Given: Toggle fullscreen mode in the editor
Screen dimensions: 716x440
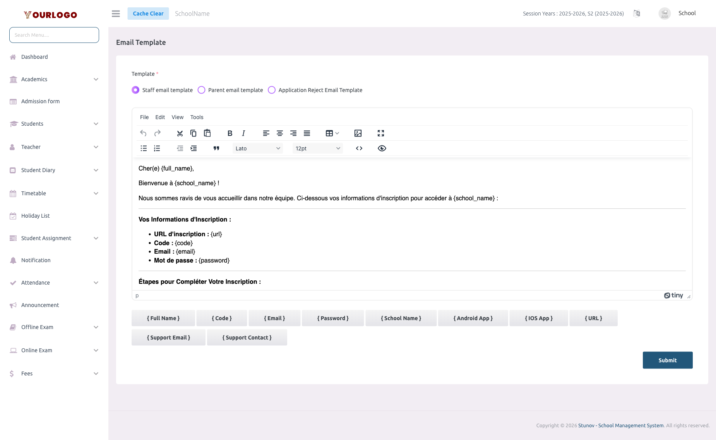Looking at the screenshot, I should pos(381,133).
